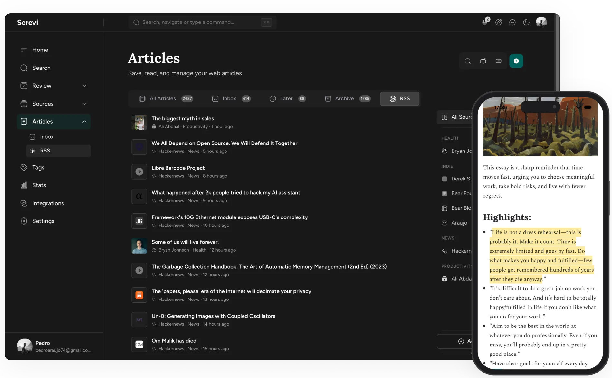Click painting image in phone preview
This screenshot has width=612, height=378.
pos(540,127)
